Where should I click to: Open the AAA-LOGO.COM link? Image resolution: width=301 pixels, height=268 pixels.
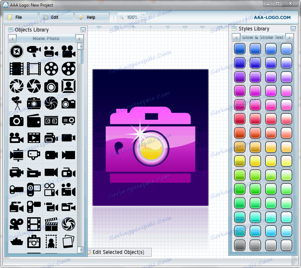tap(272, 17)
